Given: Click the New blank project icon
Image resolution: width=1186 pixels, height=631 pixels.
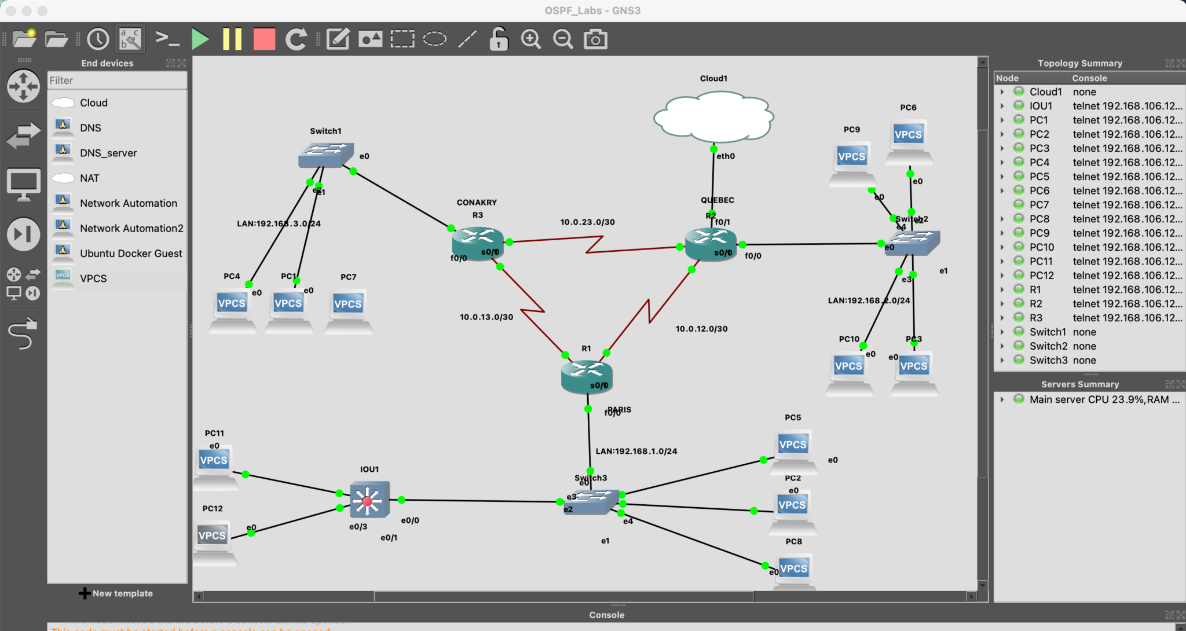Looking at the screenshot, I should [24, 39].
